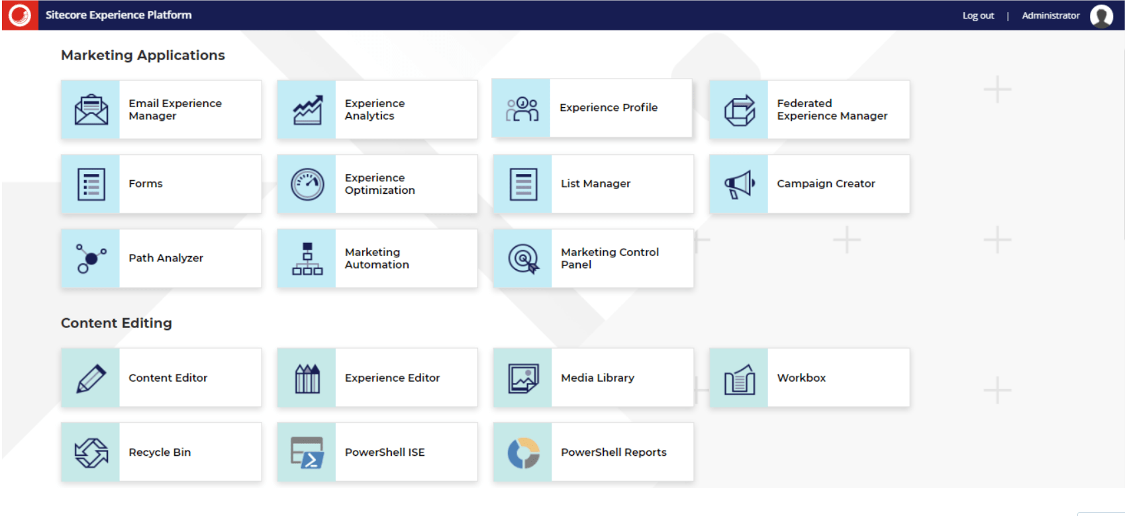1125x516 pixels.
Task: Click the Forms list icon
Action: tap(91, 184)
